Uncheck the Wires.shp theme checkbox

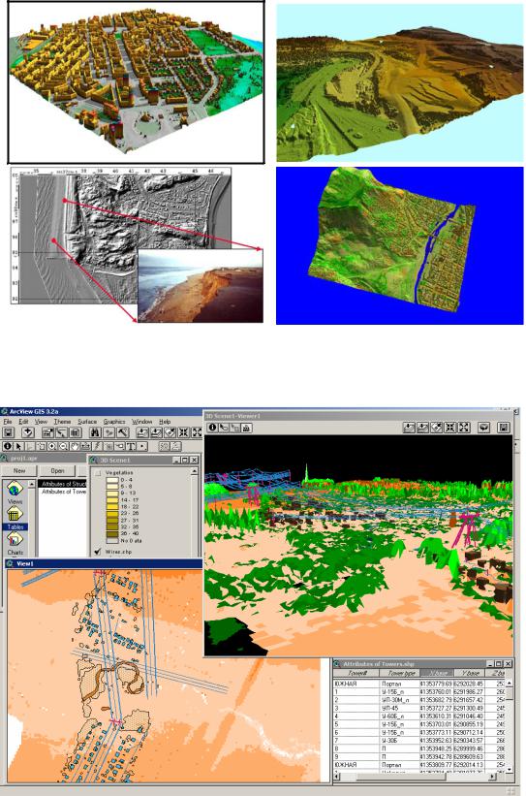(x=98, y=552)
